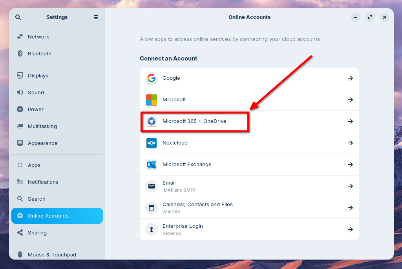
Task: Open Nextcloud row arrow
Action: click(x=351, y=143)
